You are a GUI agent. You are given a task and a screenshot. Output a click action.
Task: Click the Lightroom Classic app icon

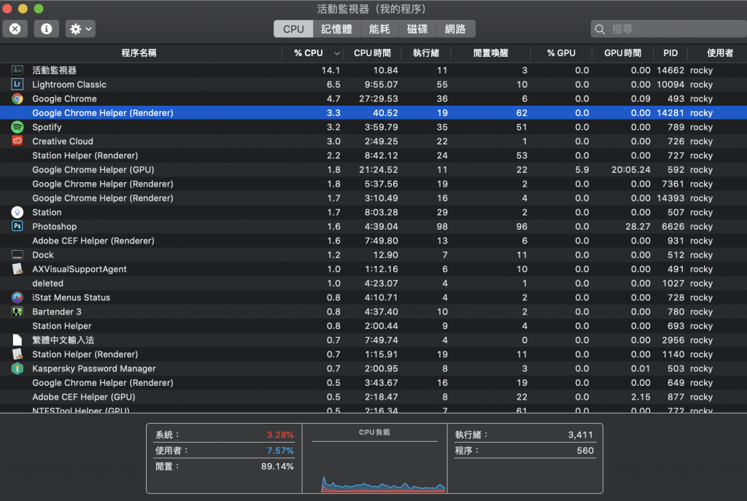tap(18, 85)
